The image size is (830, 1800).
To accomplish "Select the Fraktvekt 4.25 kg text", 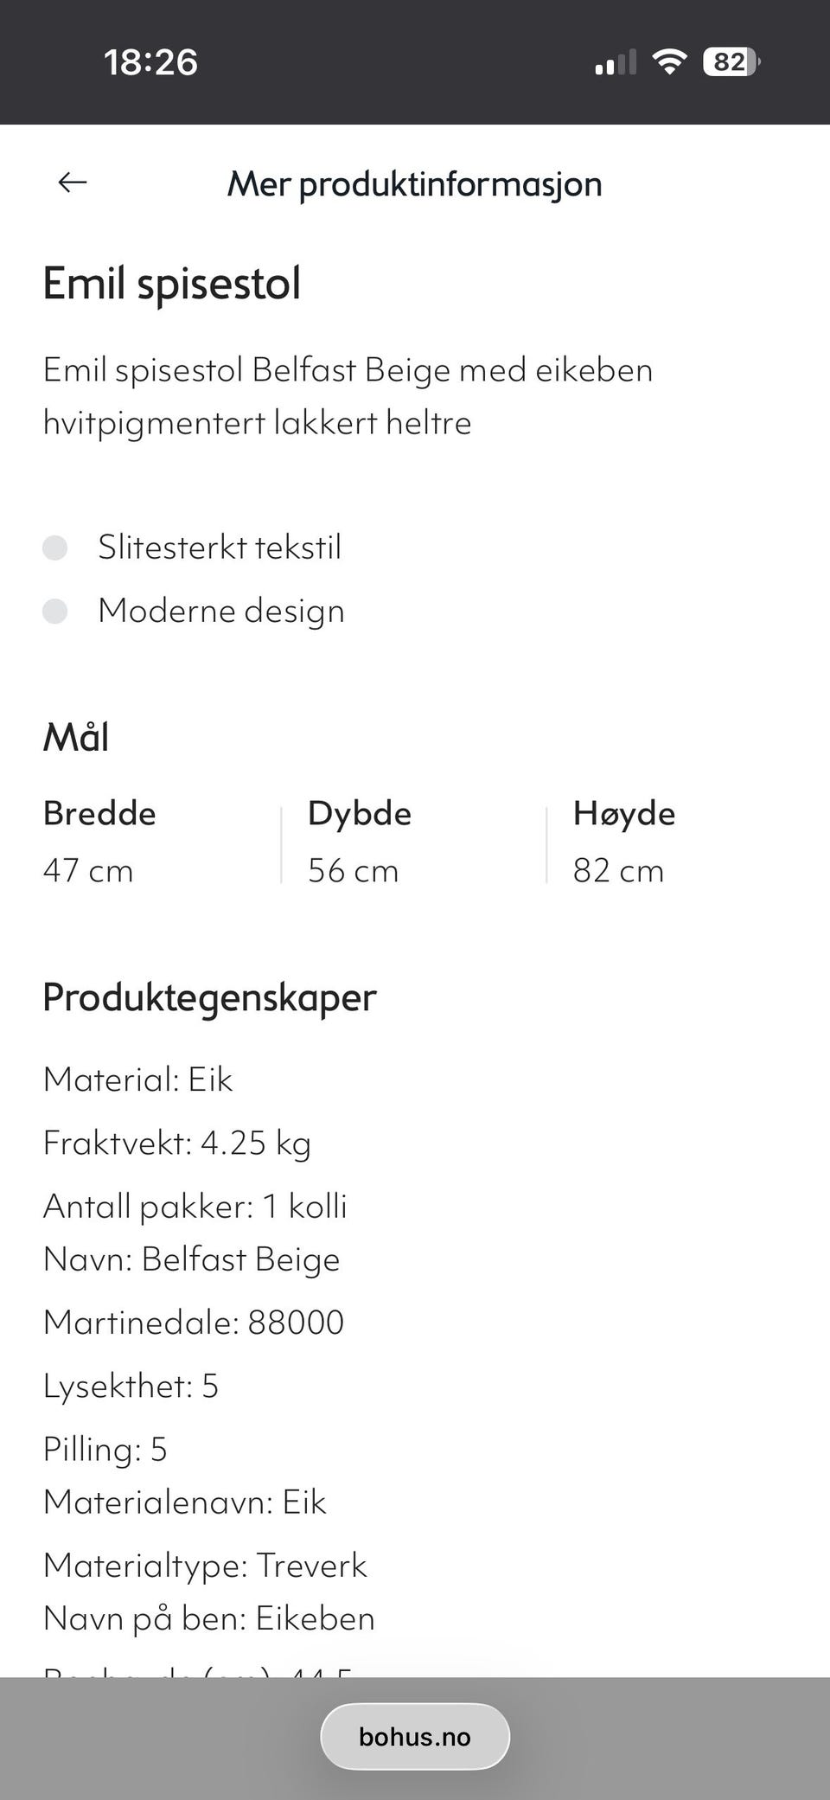I will point(178,1143).
